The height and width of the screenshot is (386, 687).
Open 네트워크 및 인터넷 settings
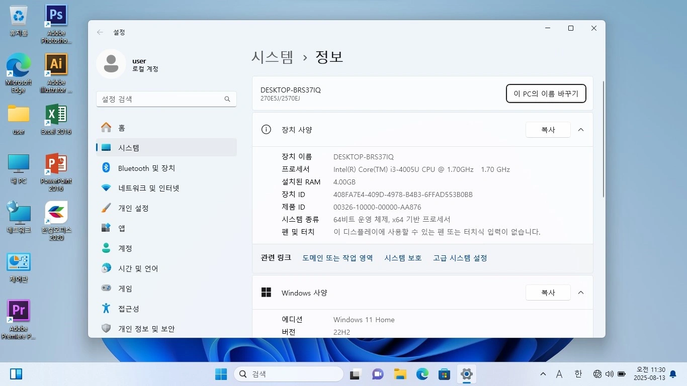click(x=166, y=188)
